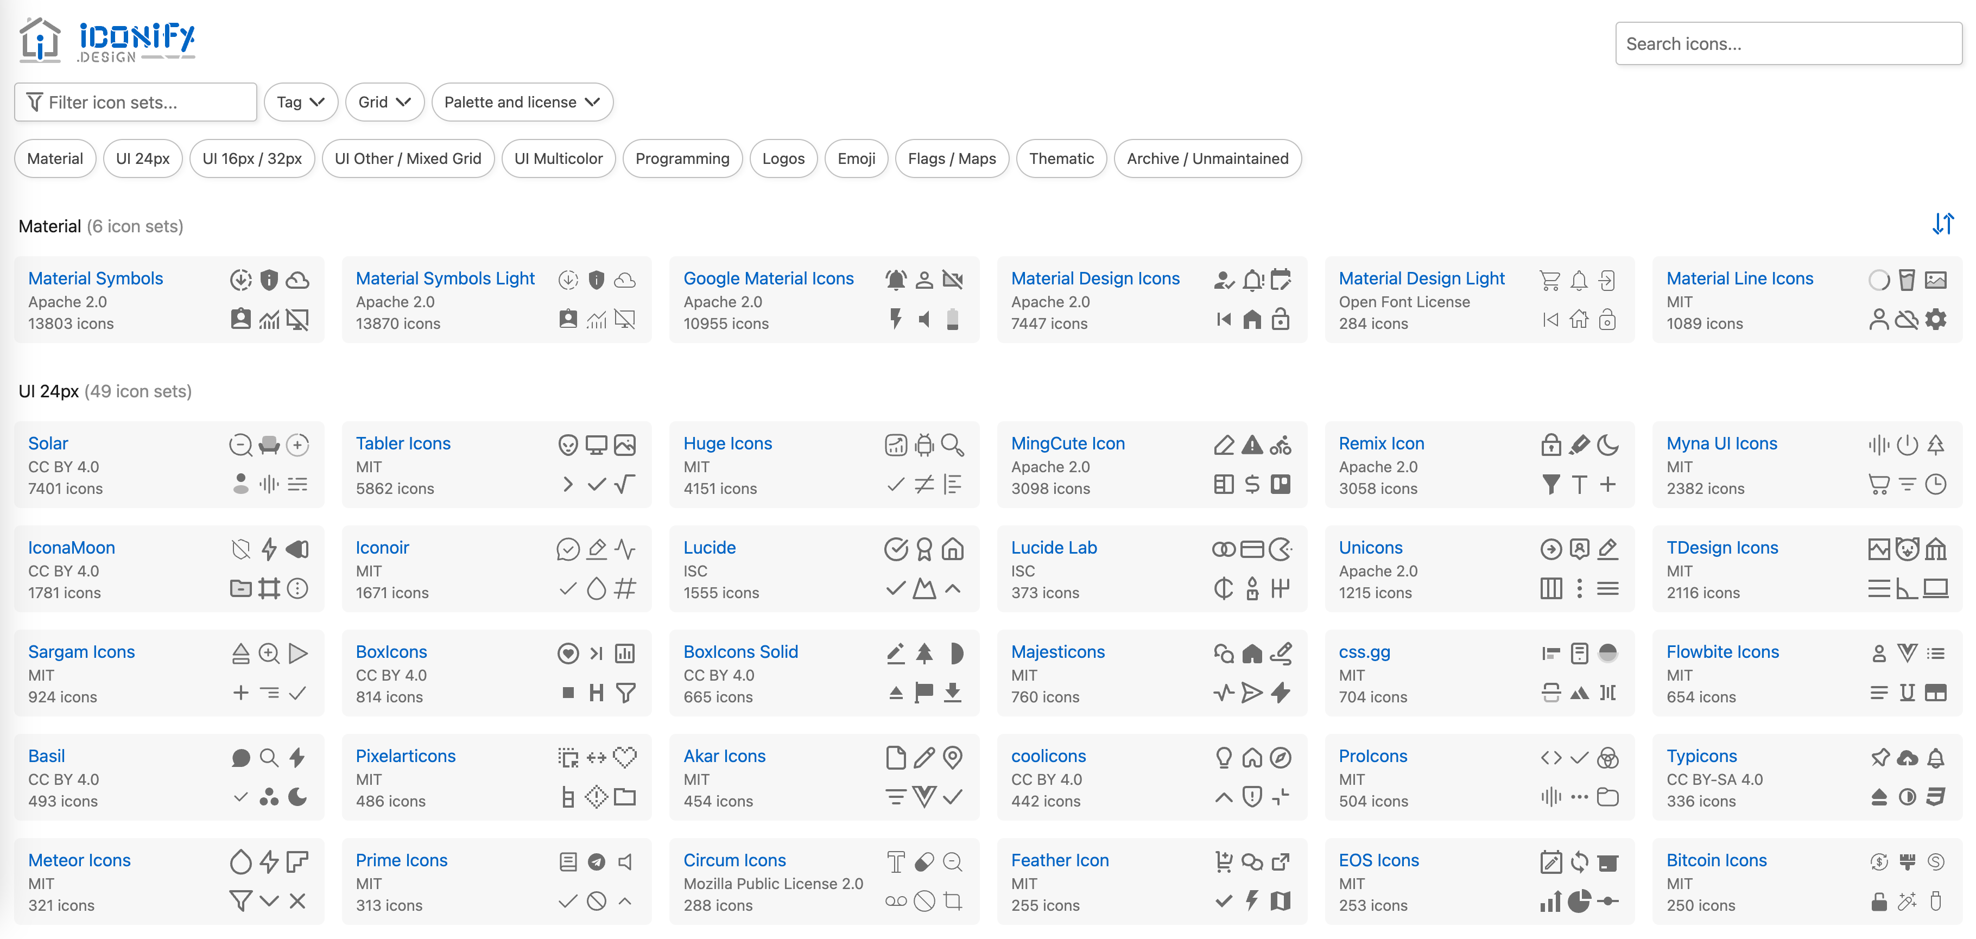Screen dimensions: 1976x939
Task: Select the Thematic category
Action: (1062, 159)
